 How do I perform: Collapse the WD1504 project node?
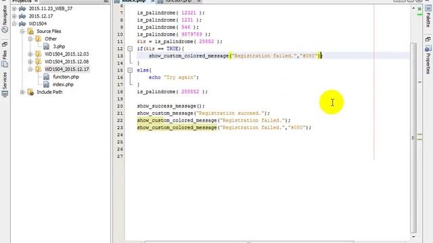[x=14, y=24]
